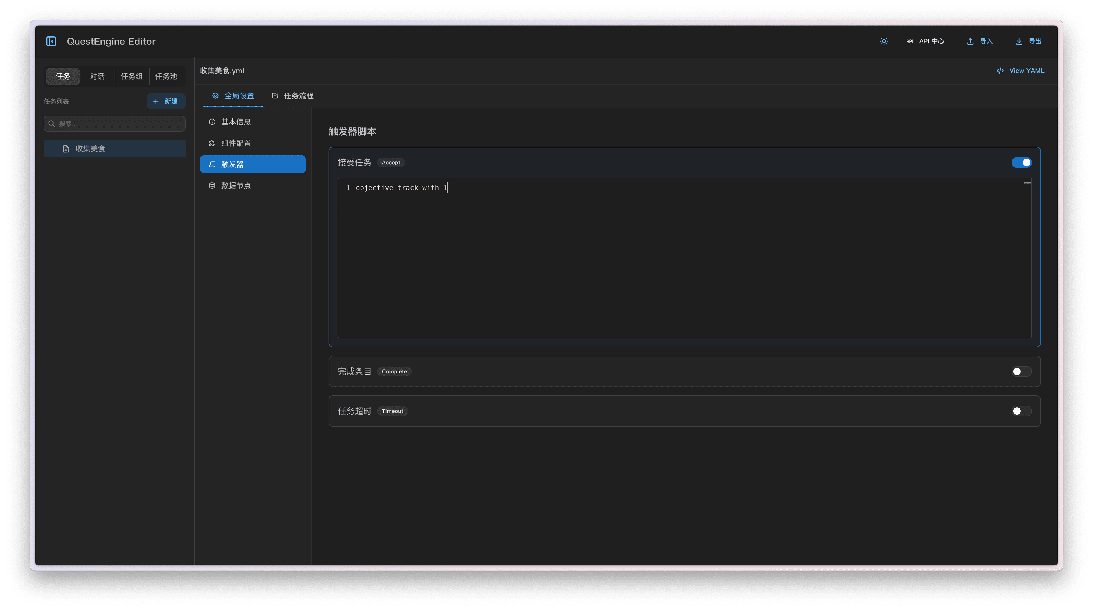Enable the 任务超时 Timeout trigger toggle

point(1021,411)
